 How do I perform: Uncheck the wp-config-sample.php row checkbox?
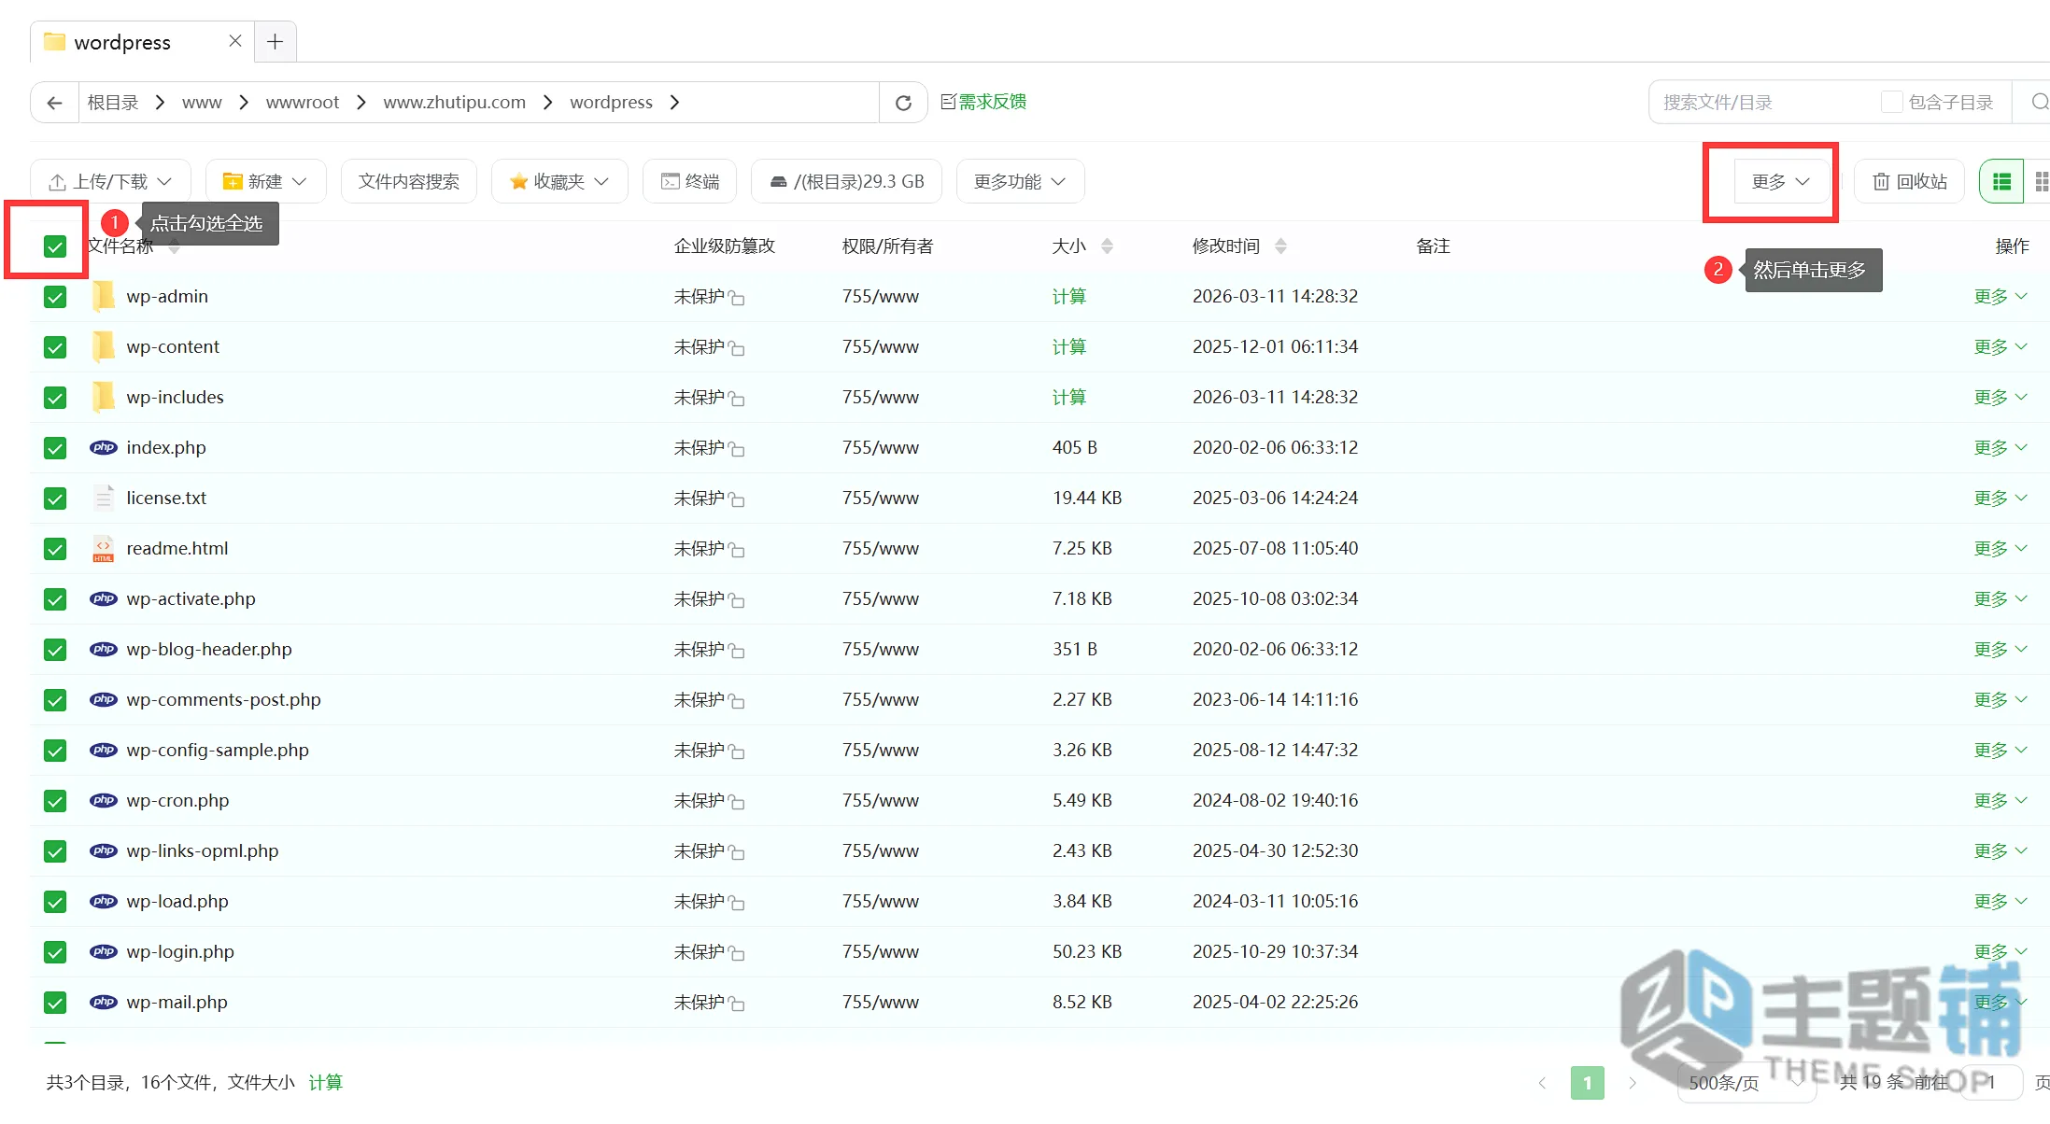point(55,751)
